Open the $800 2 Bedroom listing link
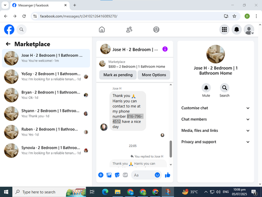The height and width of the screenshot is (197, 262). (137, 67)
